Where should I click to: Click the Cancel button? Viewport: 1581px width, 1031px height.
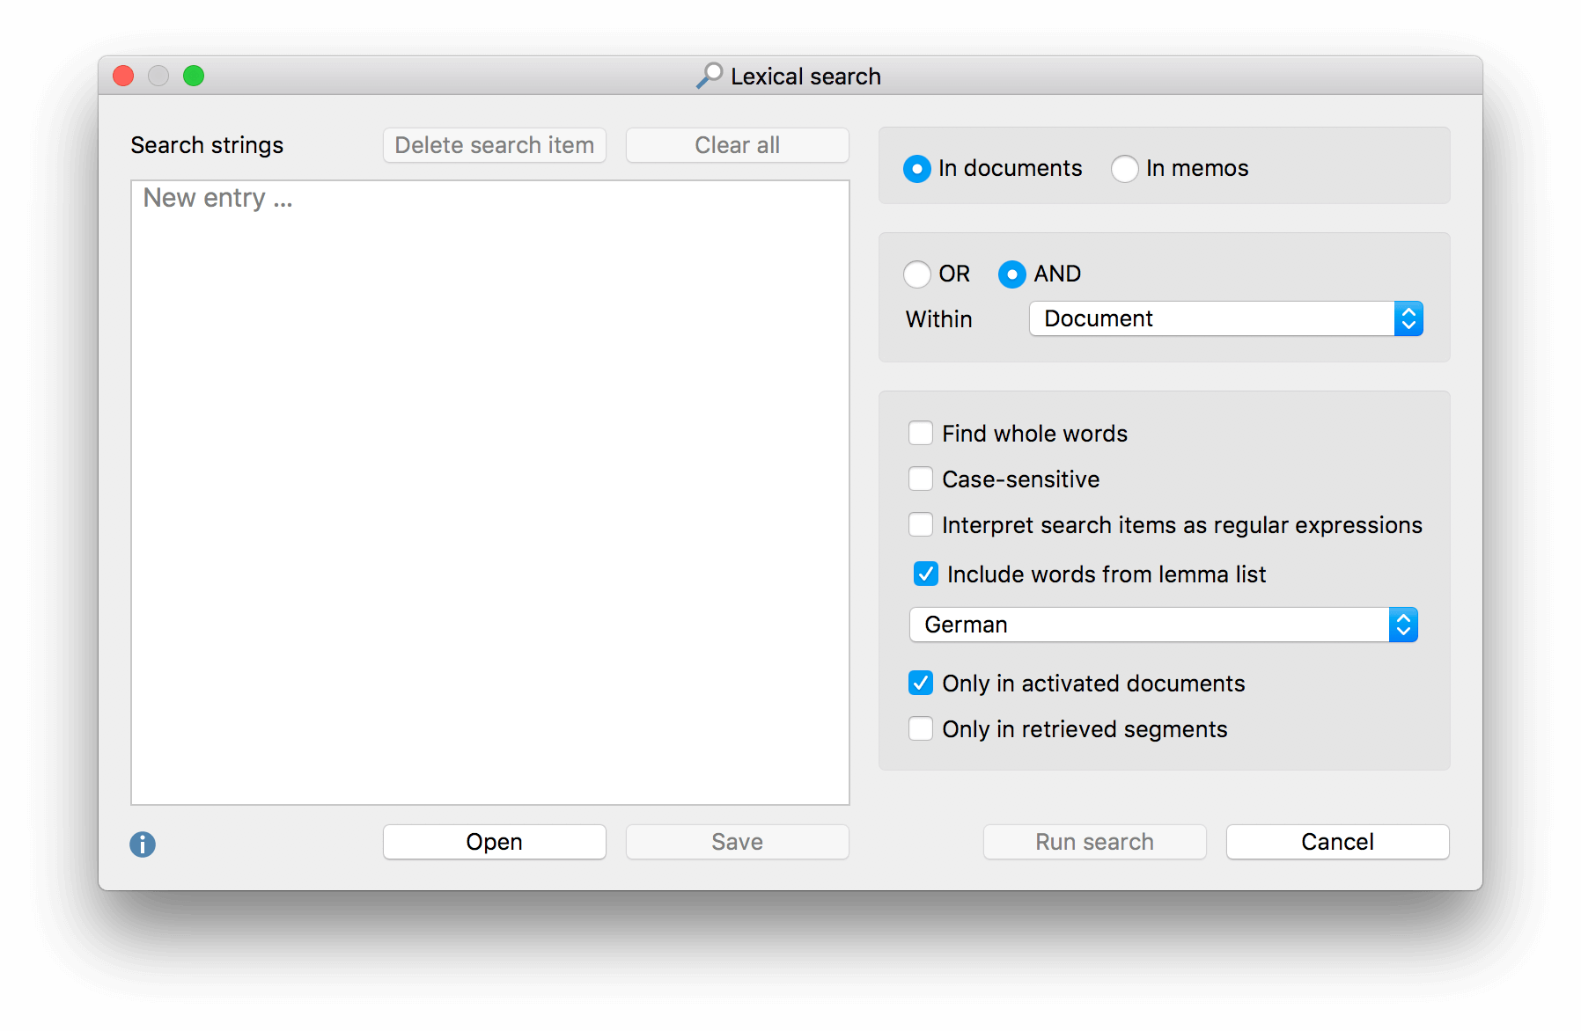click(1337, 842)
